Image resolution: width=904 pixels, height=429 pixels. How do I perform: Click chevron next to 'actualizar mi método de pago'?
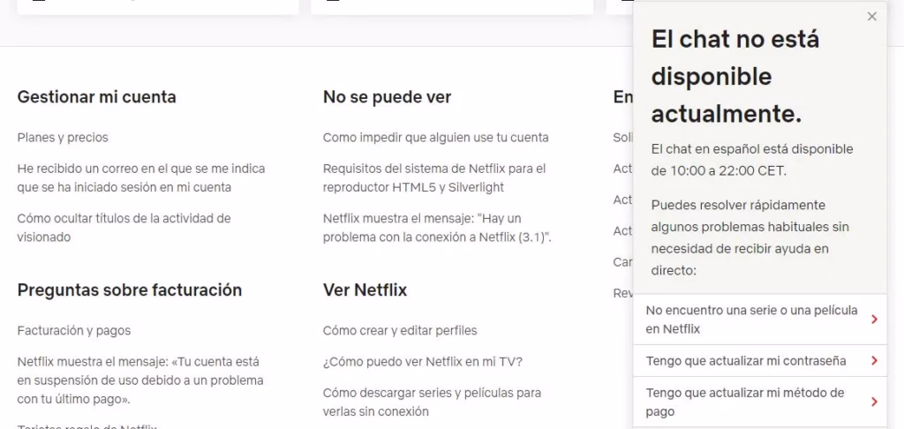(874, 402)
